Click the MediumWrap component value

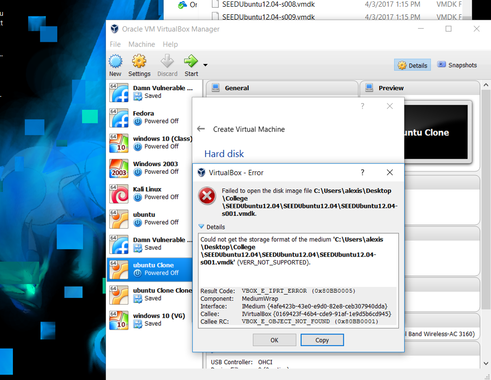(259, 298)
